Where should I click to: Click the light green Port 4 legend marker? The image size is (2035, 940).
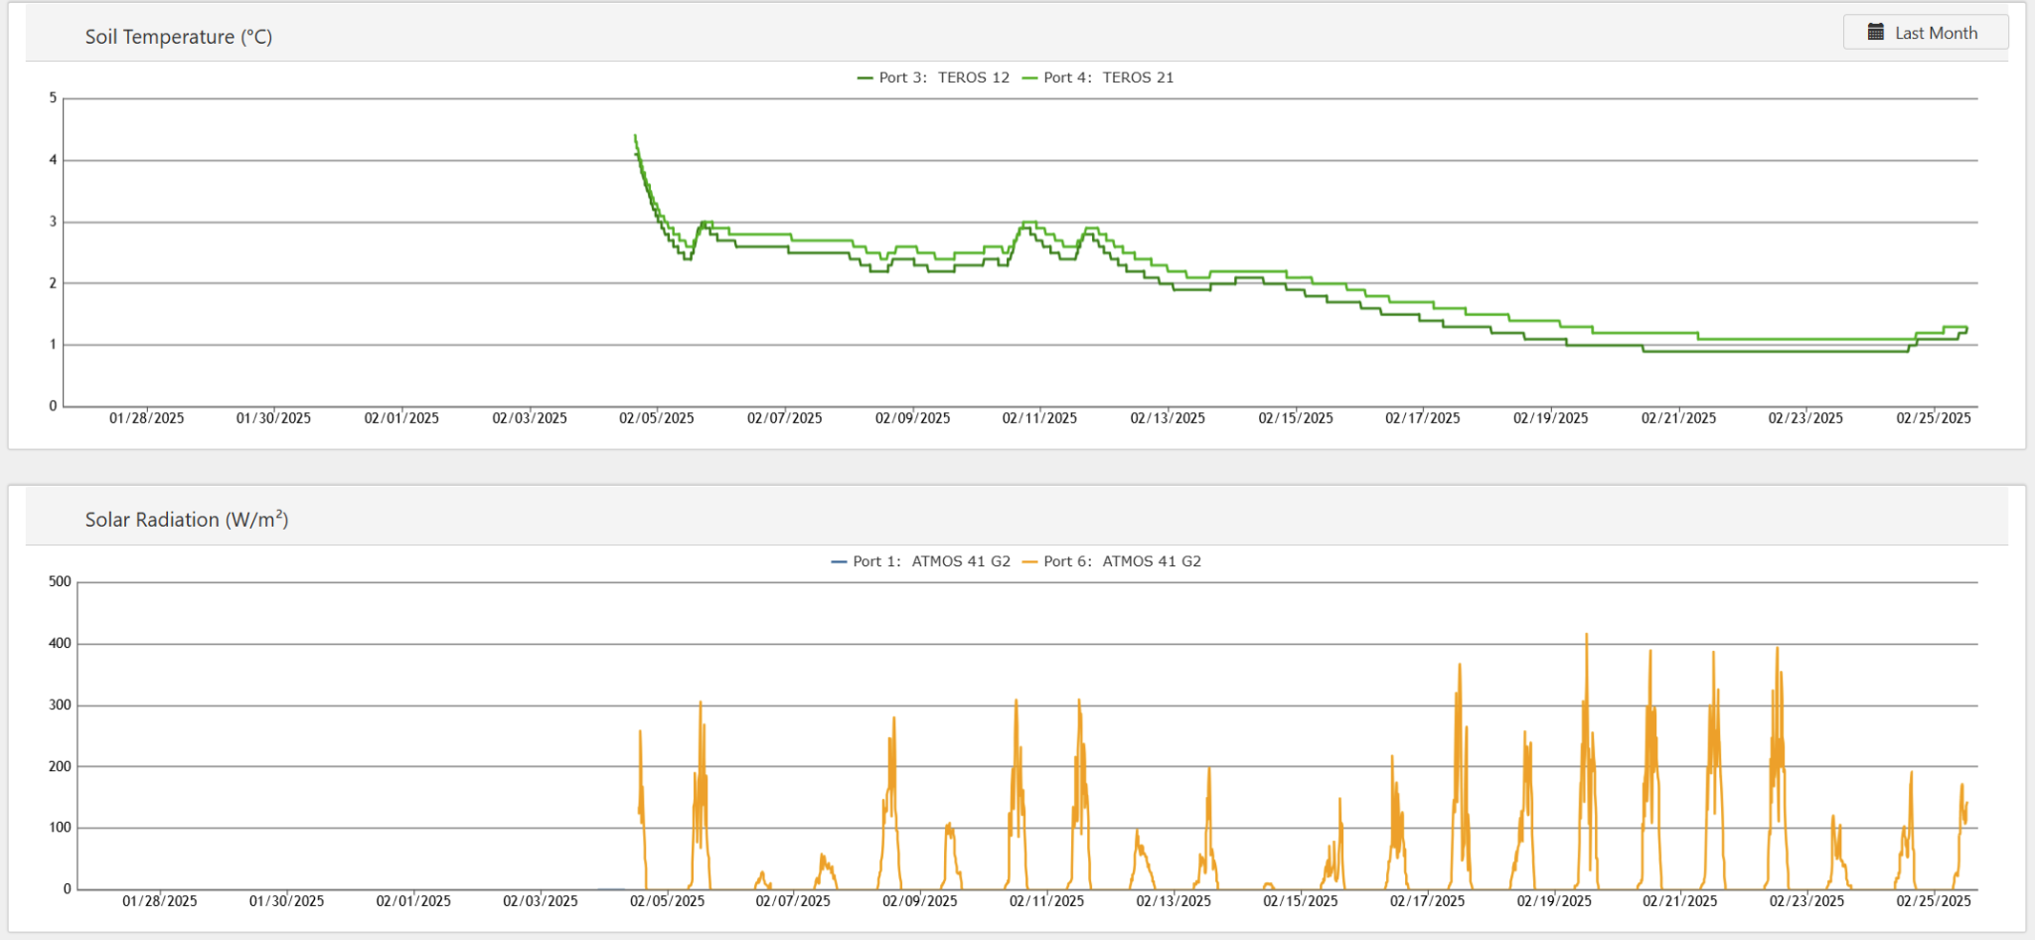click(x=1029, y=78)
